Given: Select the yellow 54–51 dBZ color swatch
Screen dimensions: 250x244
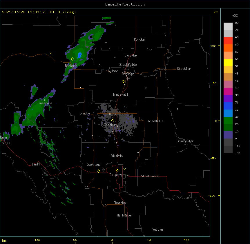Looking at the screenshot, I should pos(228,62).
